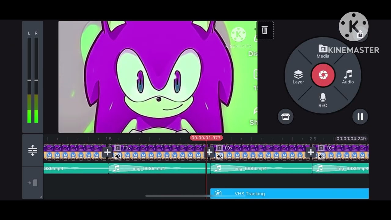
Task: Select the 1.0x speed label on fourth clip
Action: [330, 148]
